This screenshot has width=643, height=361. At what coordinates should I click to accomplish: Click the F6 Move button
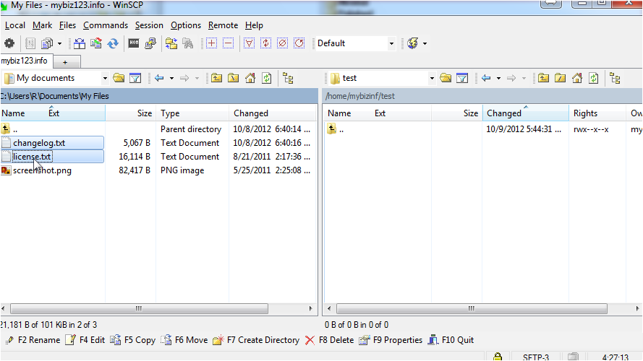click(184, 340)
